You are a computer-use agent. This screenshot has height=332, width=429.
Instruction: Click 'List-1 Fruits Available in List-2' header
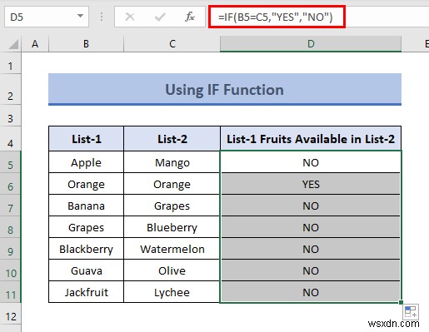click(311, 139)
